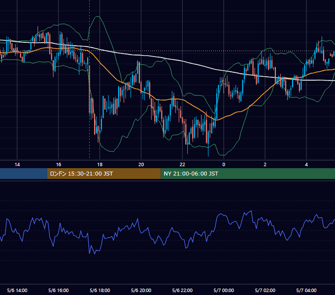Click the '0' hour label on price chart axis
The image size is (335, 295).
224,165
